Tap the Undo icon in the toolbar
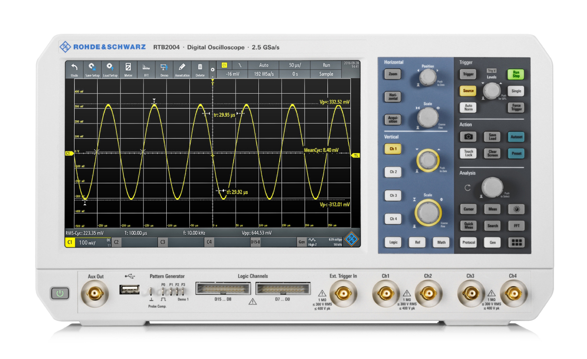The height and width of the screenshot is (359, 587). pos(74,69)
